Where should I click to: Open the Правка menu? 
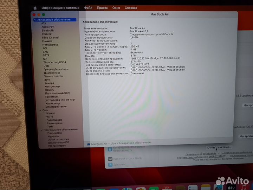click(102, 8)
